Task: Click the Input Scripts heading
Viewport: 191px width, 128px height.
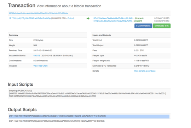Action: pos(21,84)
